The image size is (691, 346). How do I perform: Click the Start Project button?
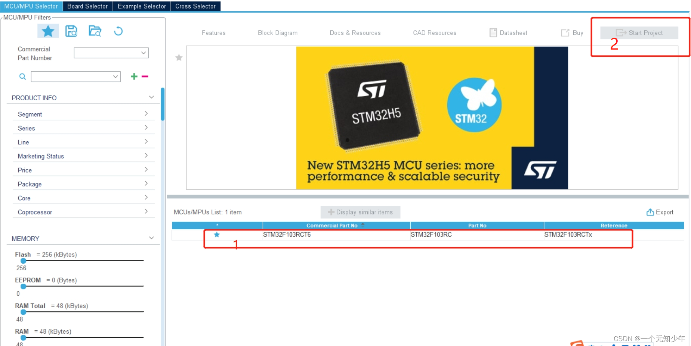639,33
